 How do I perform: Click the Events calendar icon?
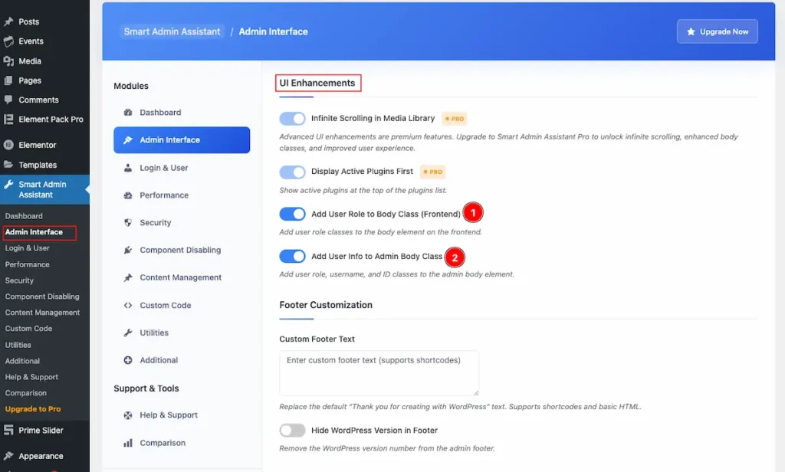[8, 41]
